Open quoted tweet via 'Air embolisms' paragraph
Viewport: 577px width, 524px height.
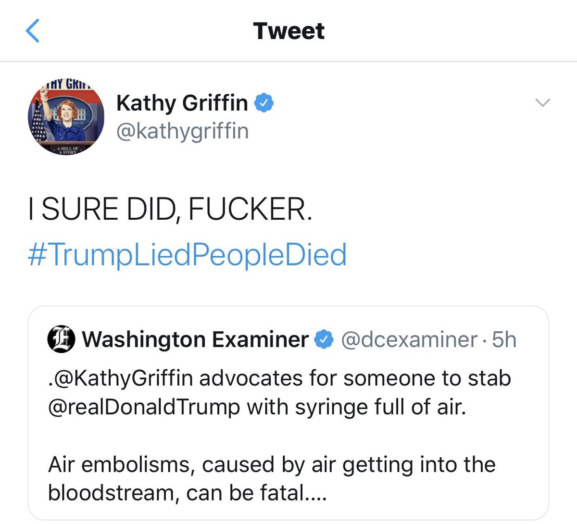pos(272,479)
